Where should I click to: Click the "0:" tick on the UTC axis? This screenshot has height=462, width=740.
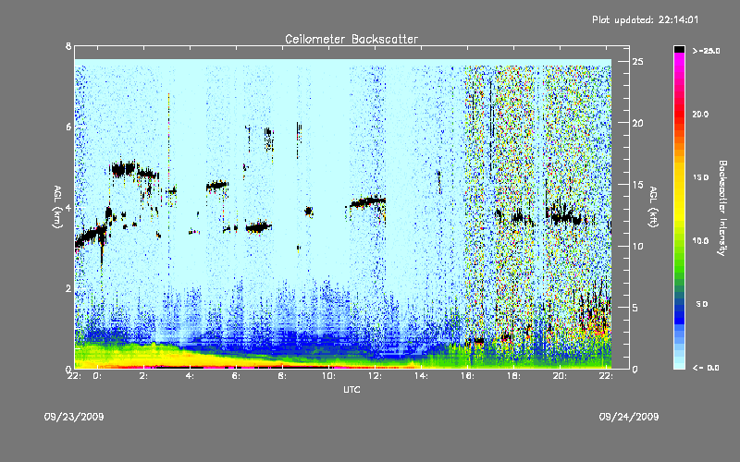97,376
